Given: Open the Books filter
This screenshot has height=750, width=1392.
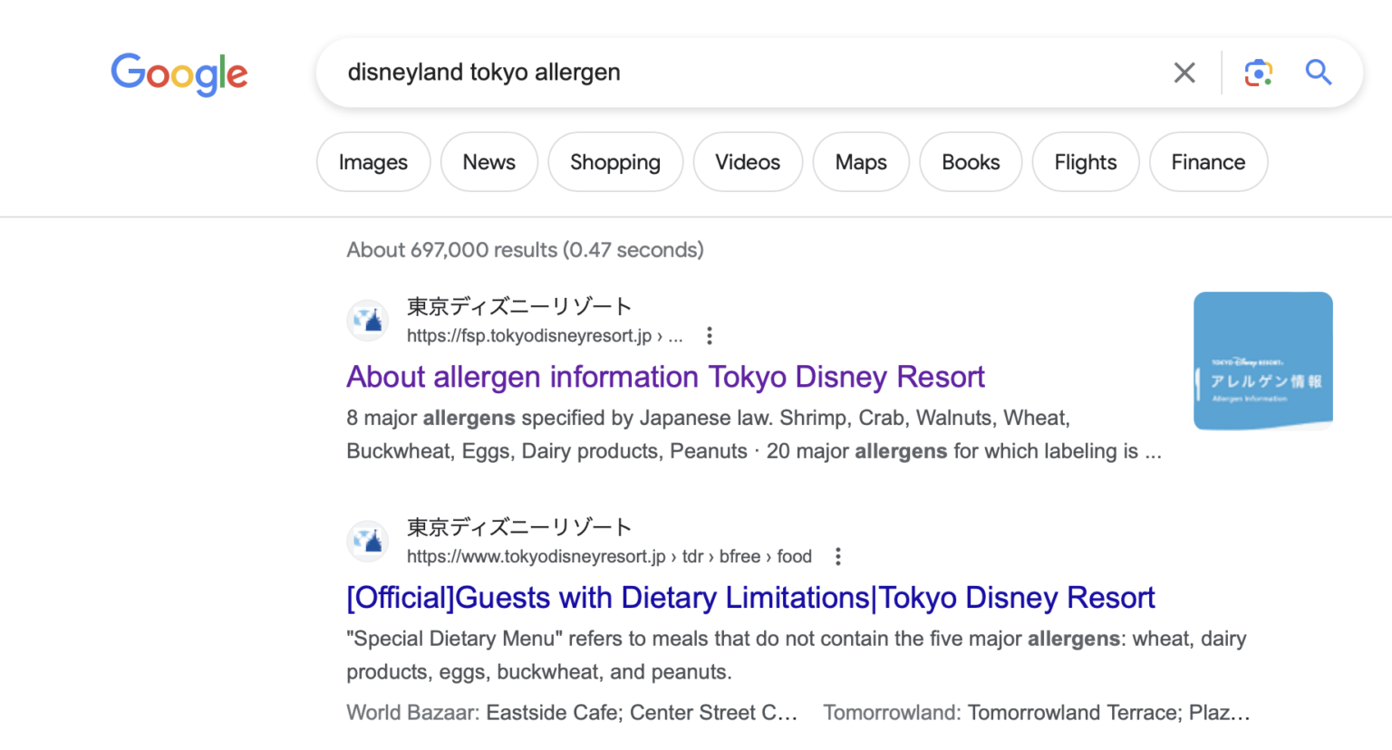Looking at the screenshot, I should pyautogui.click(x=971, y=162).
